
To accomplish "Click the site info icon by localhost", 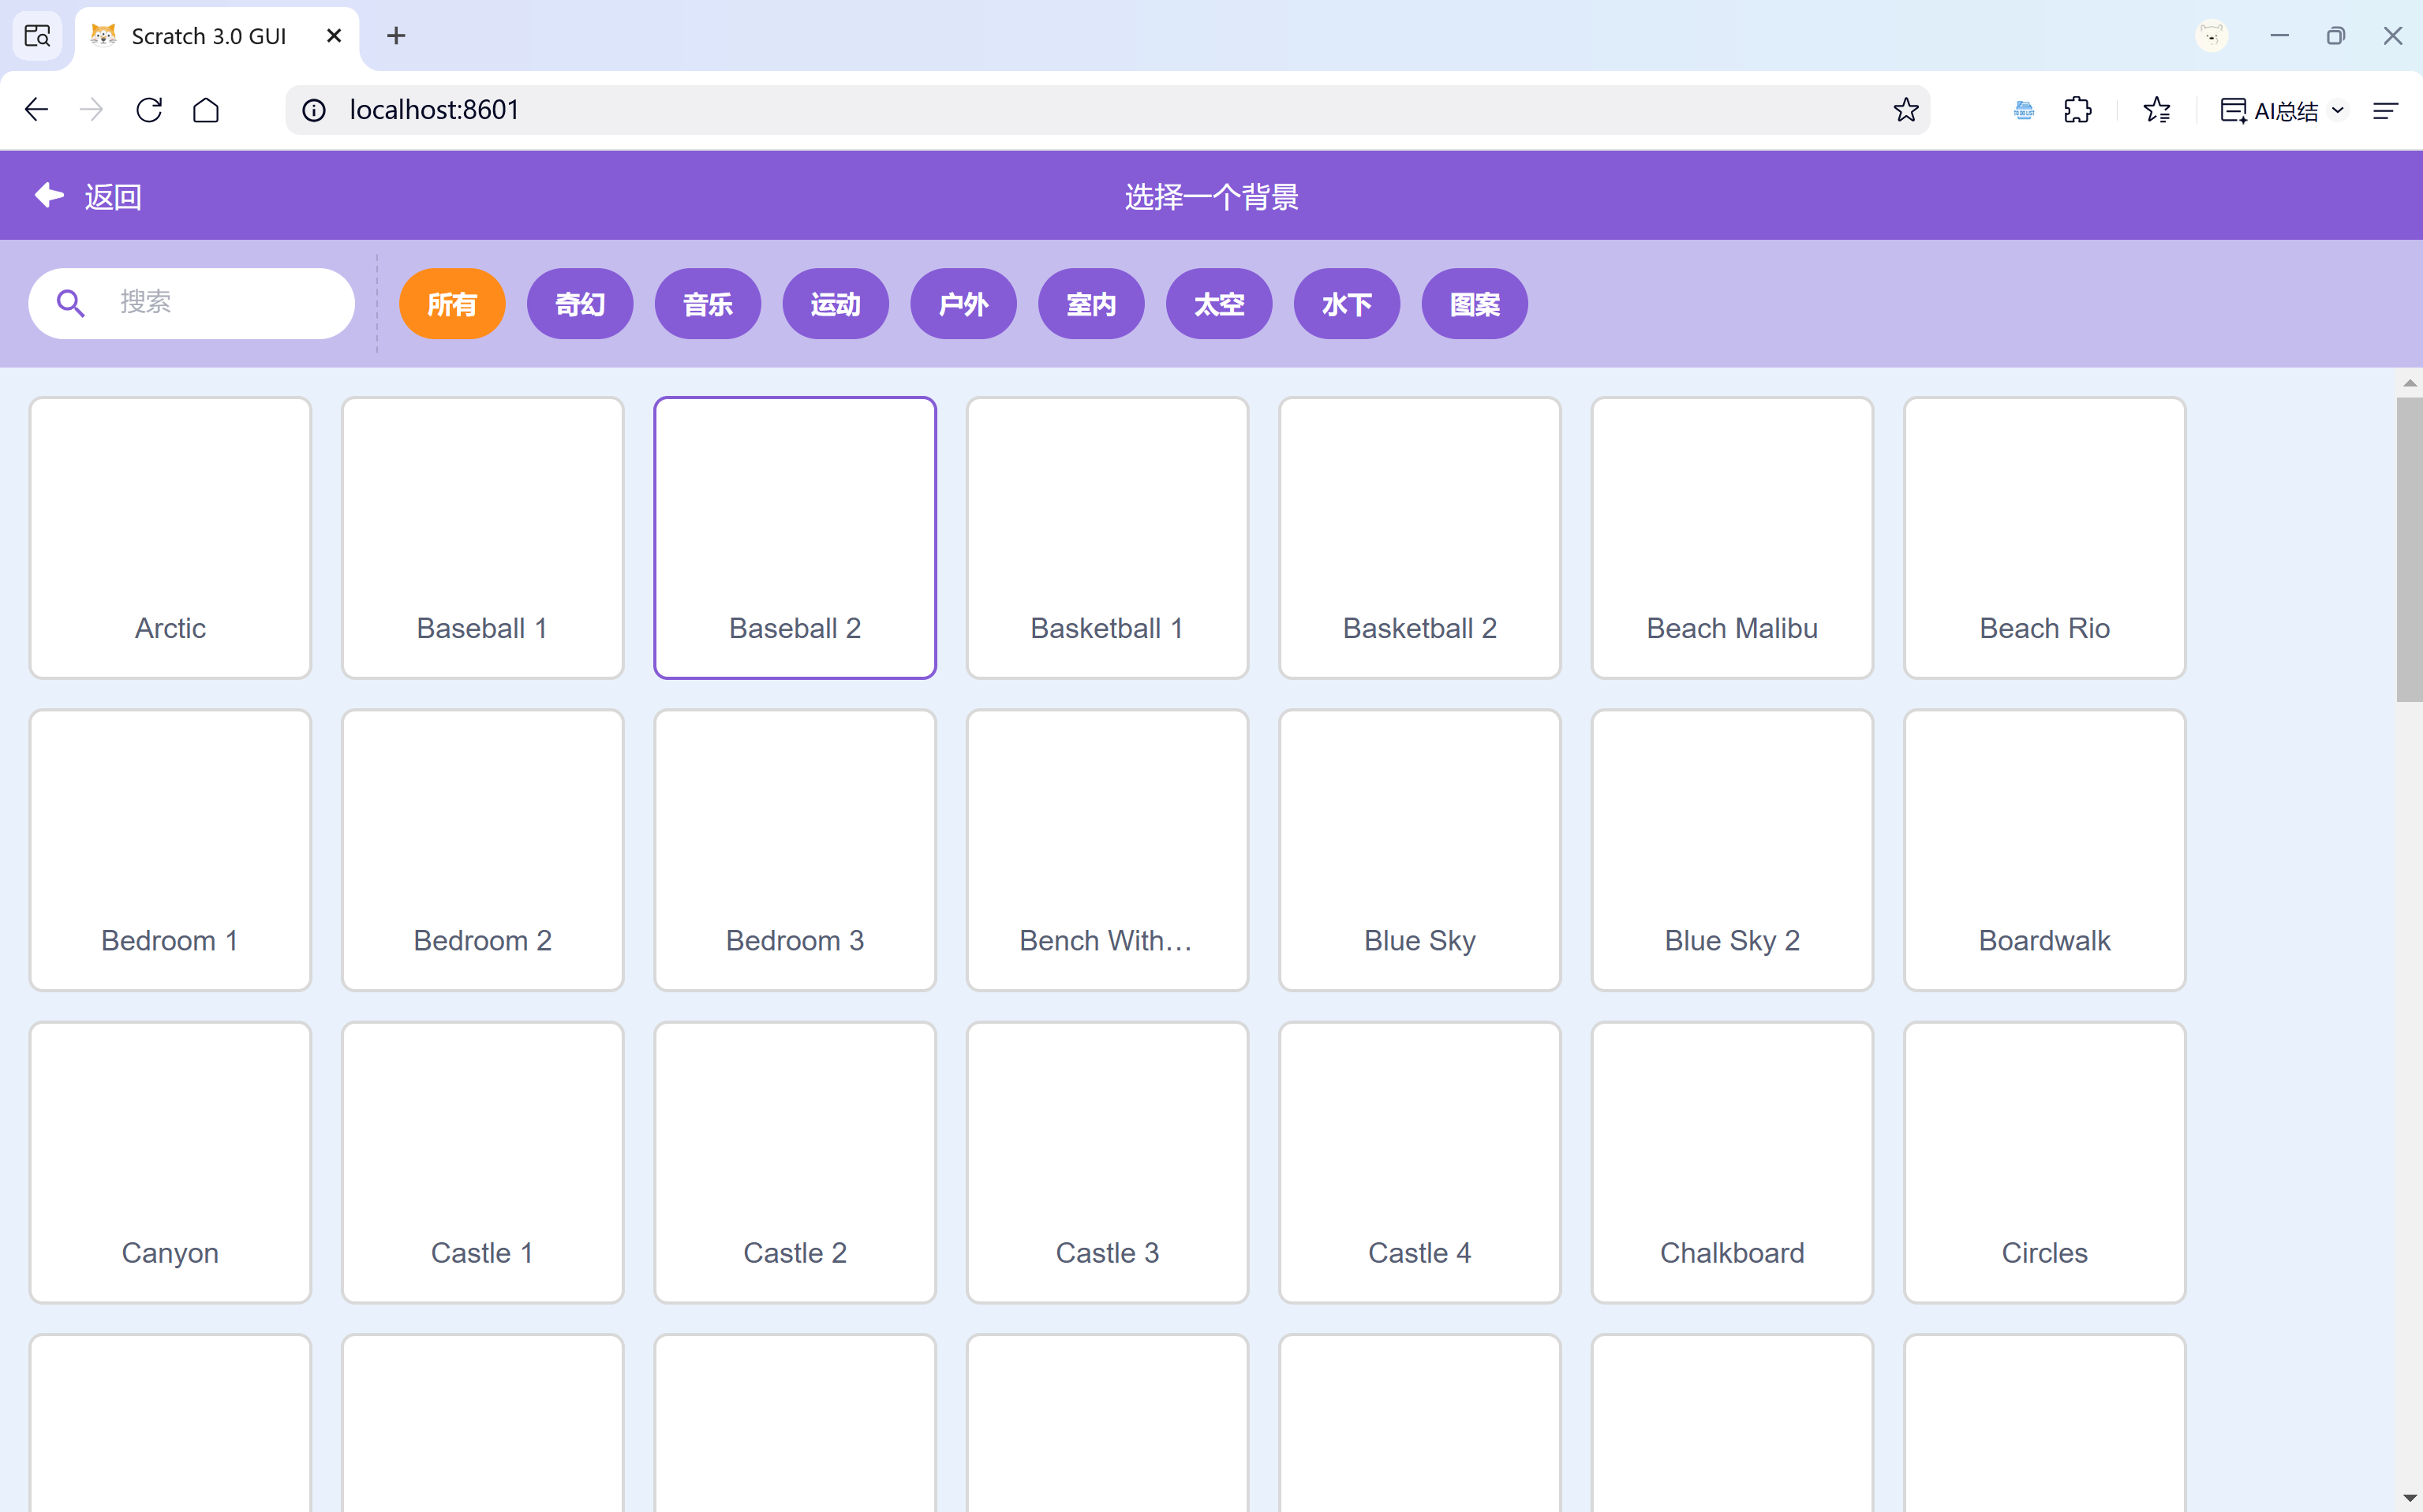I will tap(314, 110).
